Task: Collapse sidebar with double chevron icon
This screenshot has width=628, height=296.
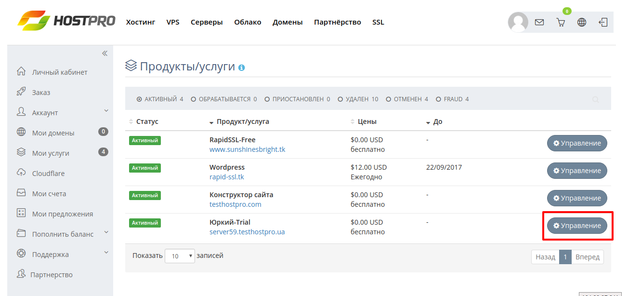Action: 105,53
